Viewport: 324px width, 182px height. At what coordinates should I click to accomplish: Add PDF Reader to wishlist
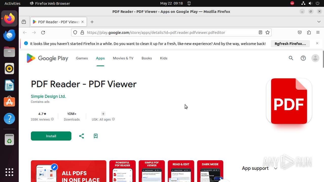tap(96, 136)
